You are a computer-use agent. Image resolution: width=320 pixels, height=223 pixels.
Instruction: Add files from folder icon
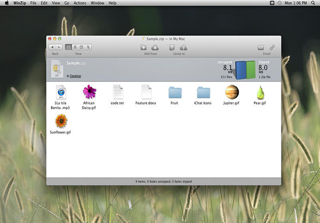point(144,48)
